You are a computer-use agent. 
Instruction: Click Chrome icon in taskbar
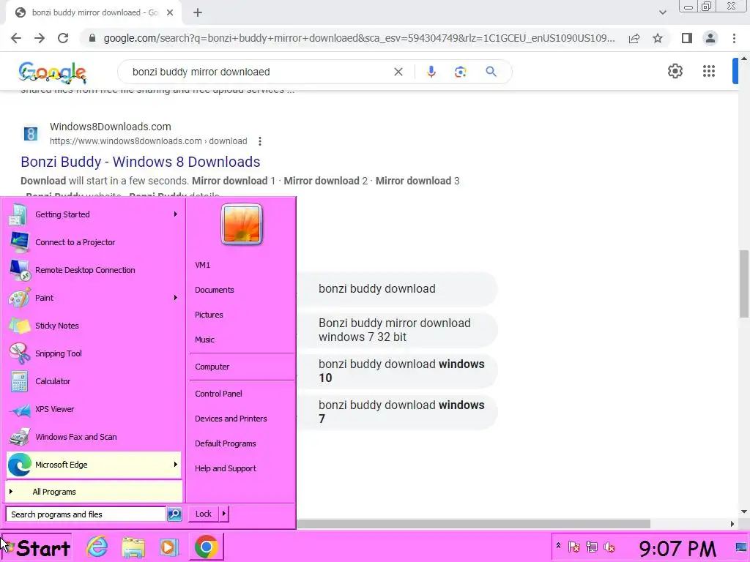click(206, 547)
